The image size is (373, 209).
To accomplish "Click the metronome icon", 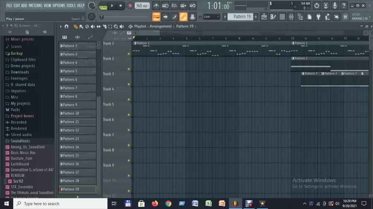I will tap(156, 5).
